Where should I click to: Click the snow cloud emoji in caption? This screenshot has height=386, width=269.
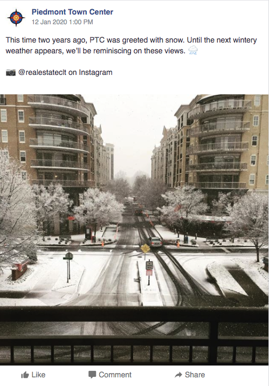193,50
